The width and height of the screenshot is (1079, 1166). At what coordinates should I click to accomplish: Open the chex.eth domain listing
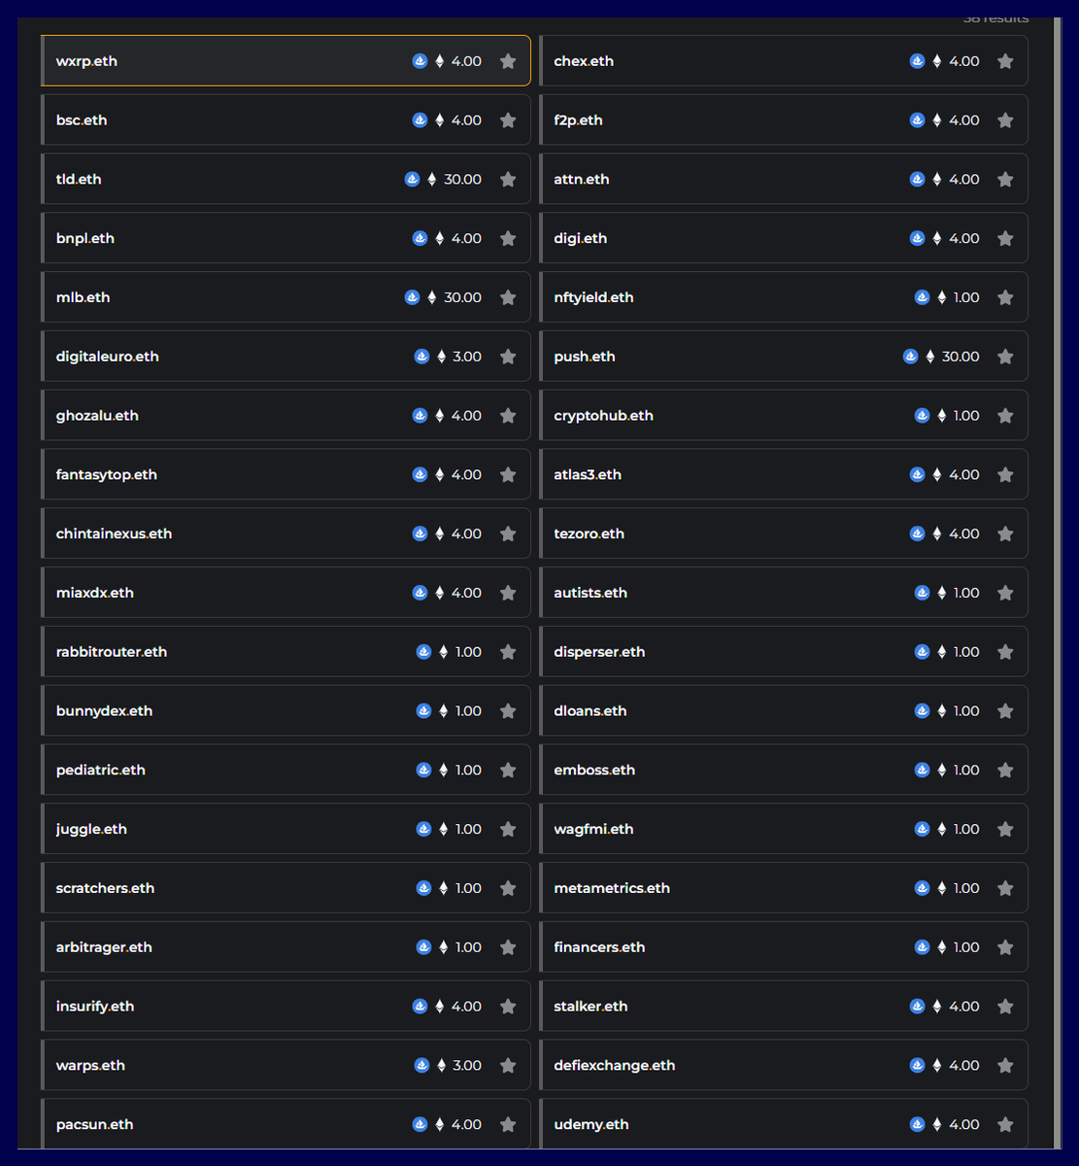point(584,60)
